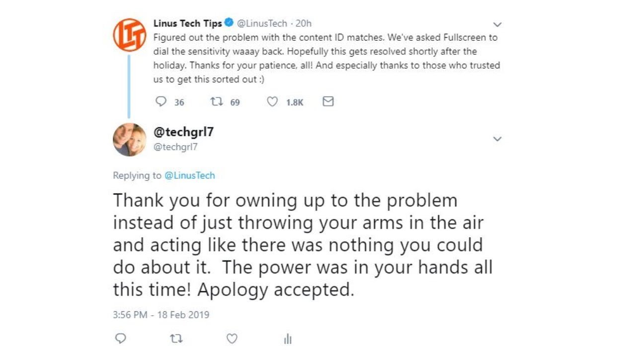Click the Linus Tech Tips verified badge
Image resolution: width=636 pixels, height=358 pixels.
(229, 23)
